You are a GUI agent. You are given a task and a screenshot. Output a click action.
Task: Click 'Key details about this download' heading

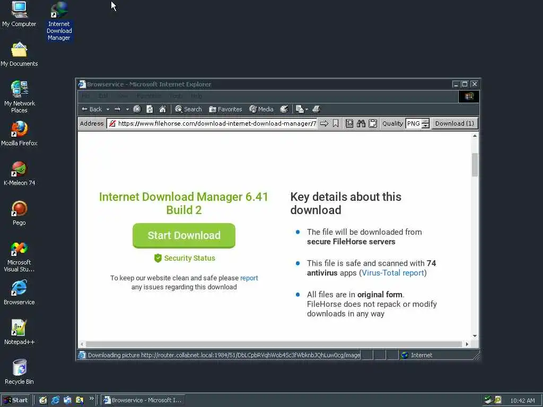[x=346, y=203]
